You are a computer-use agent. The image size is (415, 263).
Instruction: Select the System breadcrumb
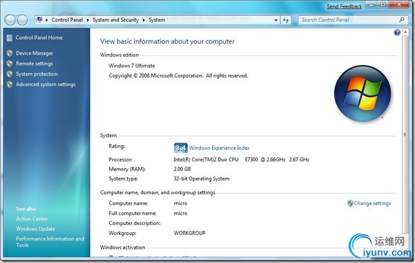(157, 20)
